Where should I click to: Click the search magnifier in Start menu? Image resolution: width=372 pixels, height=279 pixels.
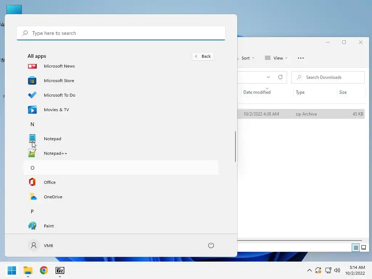[x=25, y=33]
